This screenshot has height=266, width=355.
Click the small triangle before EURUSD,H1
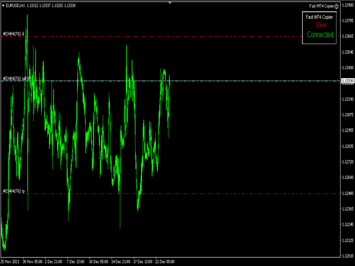tap(3, 6)
